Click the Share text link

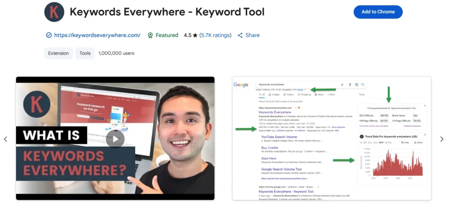(x=252, y=35)
